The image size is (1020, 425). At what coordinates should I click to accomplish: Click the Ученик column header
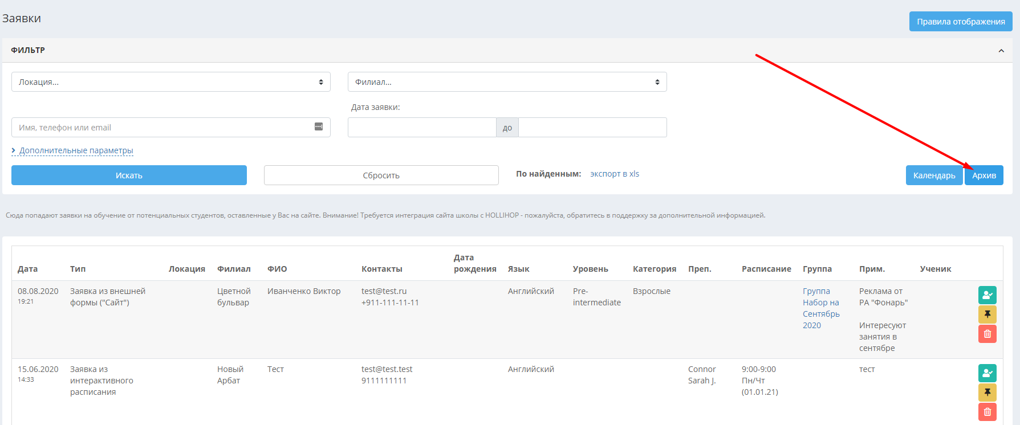click(936, 269)
